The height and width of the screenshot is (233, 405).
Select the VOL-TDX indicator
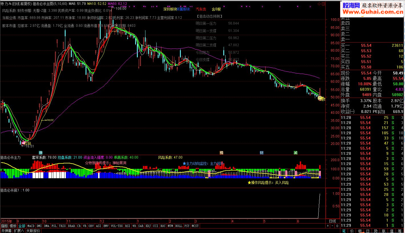pyautogui.click(x=117, y=226)
